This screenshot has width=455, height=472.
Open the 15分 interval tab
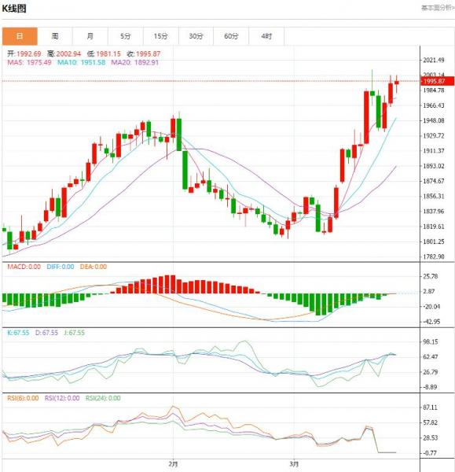[160, 36]
